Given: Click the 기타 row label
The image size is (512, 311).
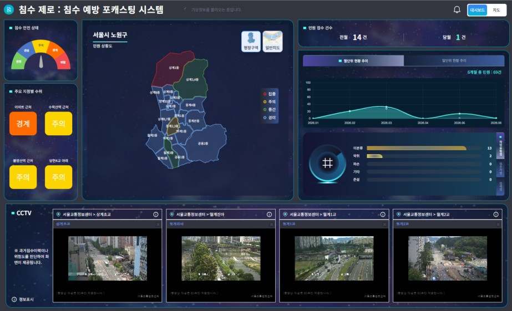Looking at the screenshot, I should 356,172.
